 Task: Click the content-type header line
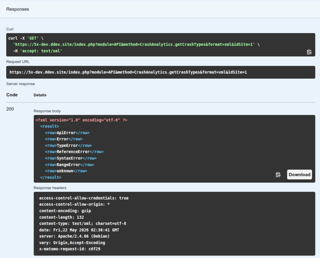[82, 224]
